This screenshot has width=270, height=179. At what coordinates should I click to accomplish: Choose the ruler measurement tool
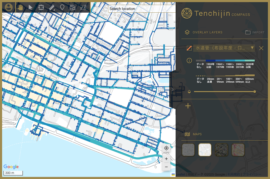(x=52, y=8)
